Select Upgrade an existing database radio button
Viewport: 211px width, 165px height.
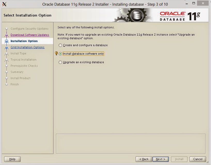pyautogui.click(x=60, y=62)
